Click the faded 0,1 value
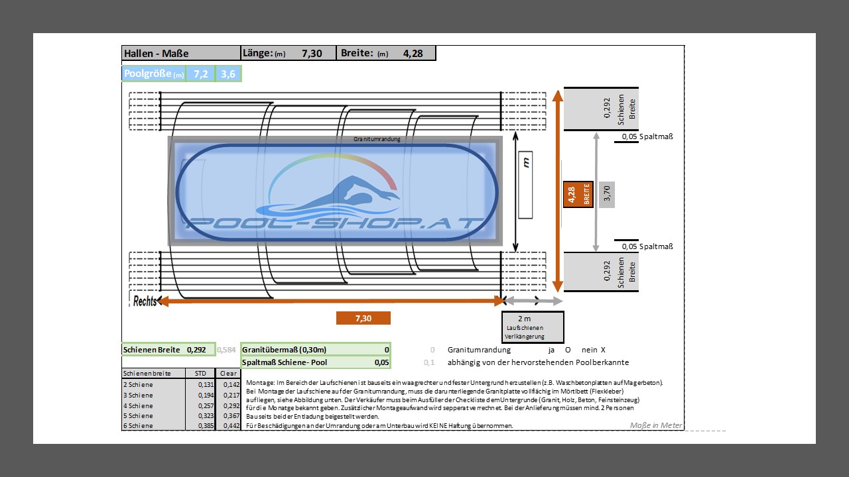 (x=429, y=362)
